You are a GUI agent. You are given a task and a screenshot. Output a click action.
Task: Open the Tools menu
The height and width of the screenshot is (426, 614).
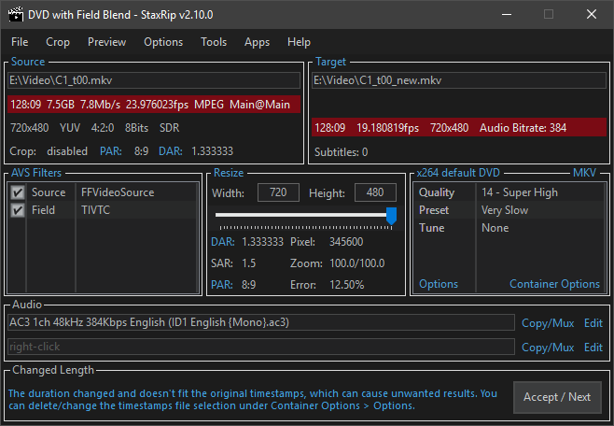tap(214, 42)
